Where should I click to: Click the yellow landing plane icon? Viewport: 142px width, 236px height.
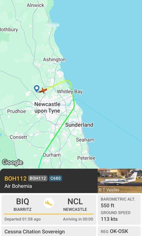point(49,203)
